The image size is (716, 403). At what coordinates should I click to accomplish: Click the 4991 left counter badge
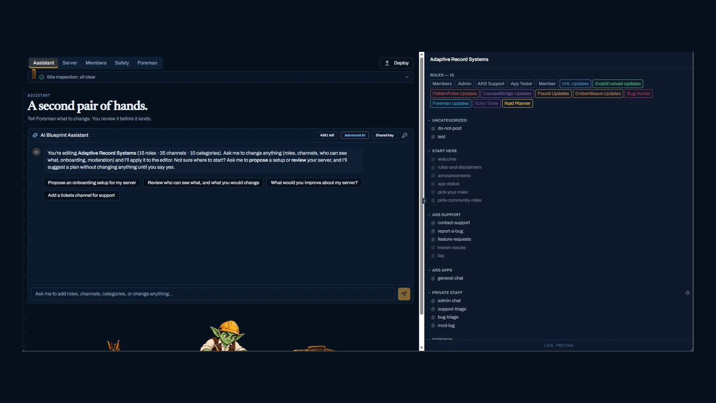(327, 135)
